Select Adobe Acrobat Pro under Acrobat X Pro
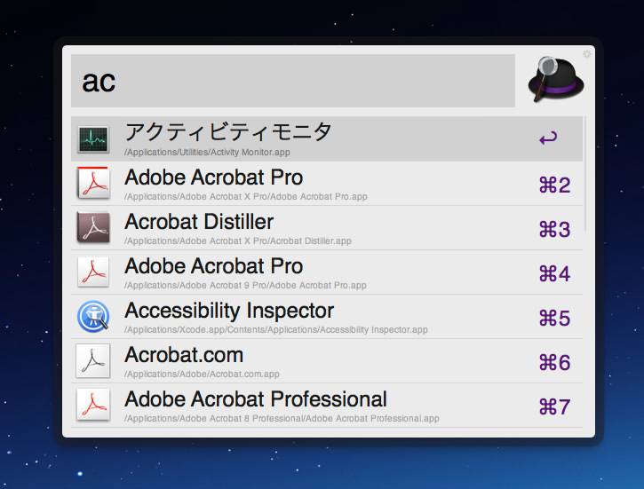 [327, 184]
